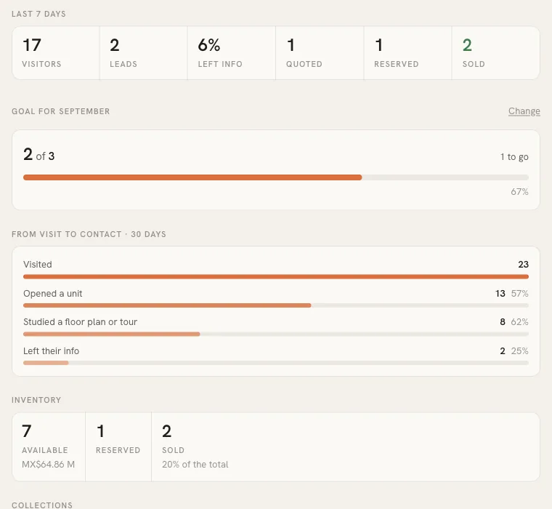Open the 7 Available inventory card

49,446
